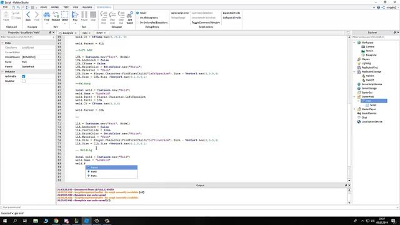Click the Copy button in Clipboard
400x225 pixels.
tap(17, 18)
